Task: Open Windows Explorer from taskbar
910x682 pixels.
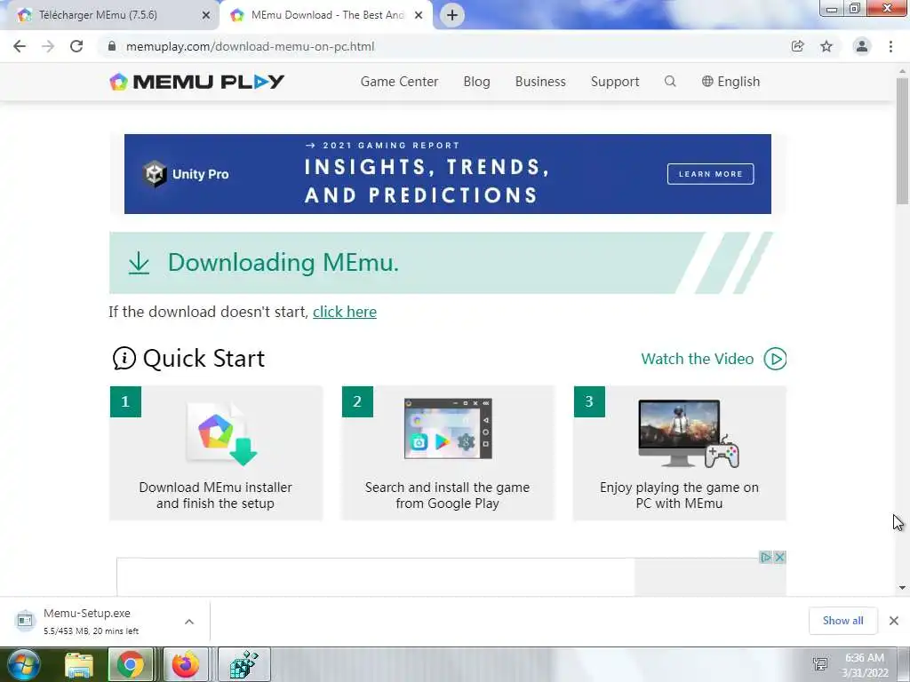Action: click(x=79, y=664)
